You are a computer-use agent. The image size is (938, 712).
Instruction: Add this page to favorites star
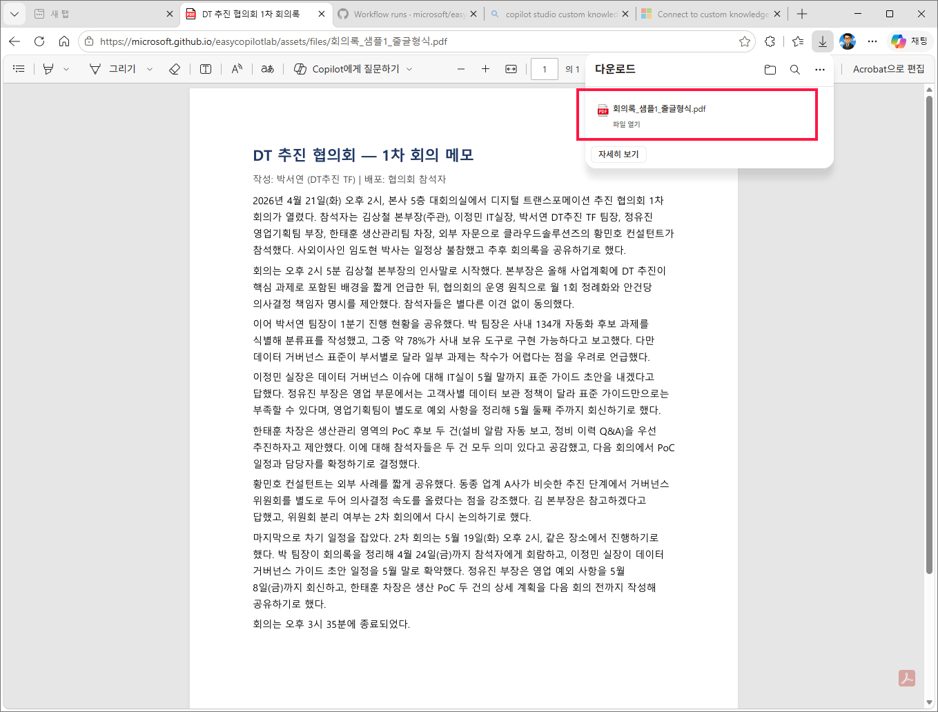point(745,41)
